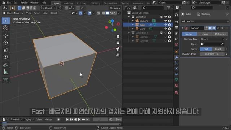Select the Measure tool

pyautogui.click(x=6, y=72)
